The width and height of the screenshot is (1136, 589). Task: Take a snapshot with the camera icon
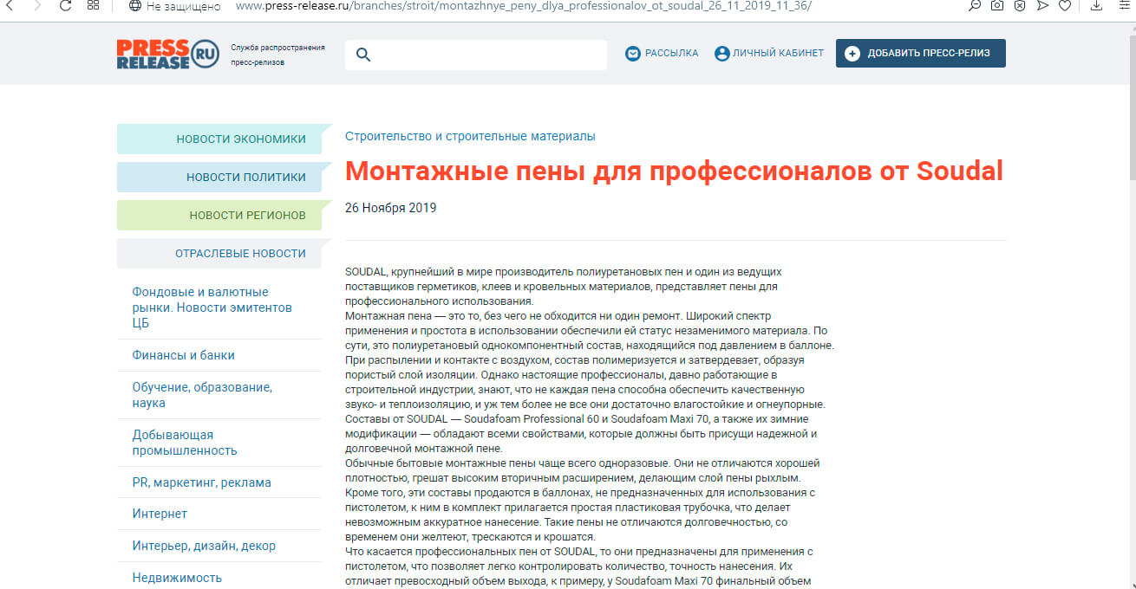998,6
